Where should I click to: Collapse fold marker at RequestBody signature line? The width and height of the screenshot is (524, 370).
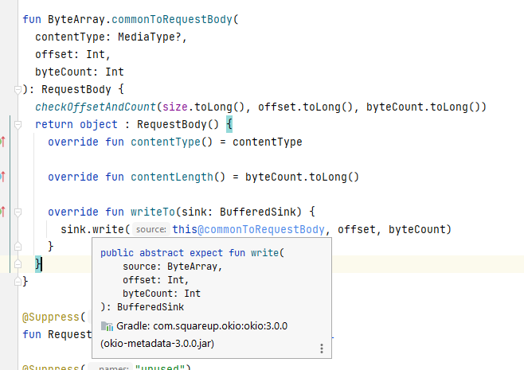coord(18,89)
